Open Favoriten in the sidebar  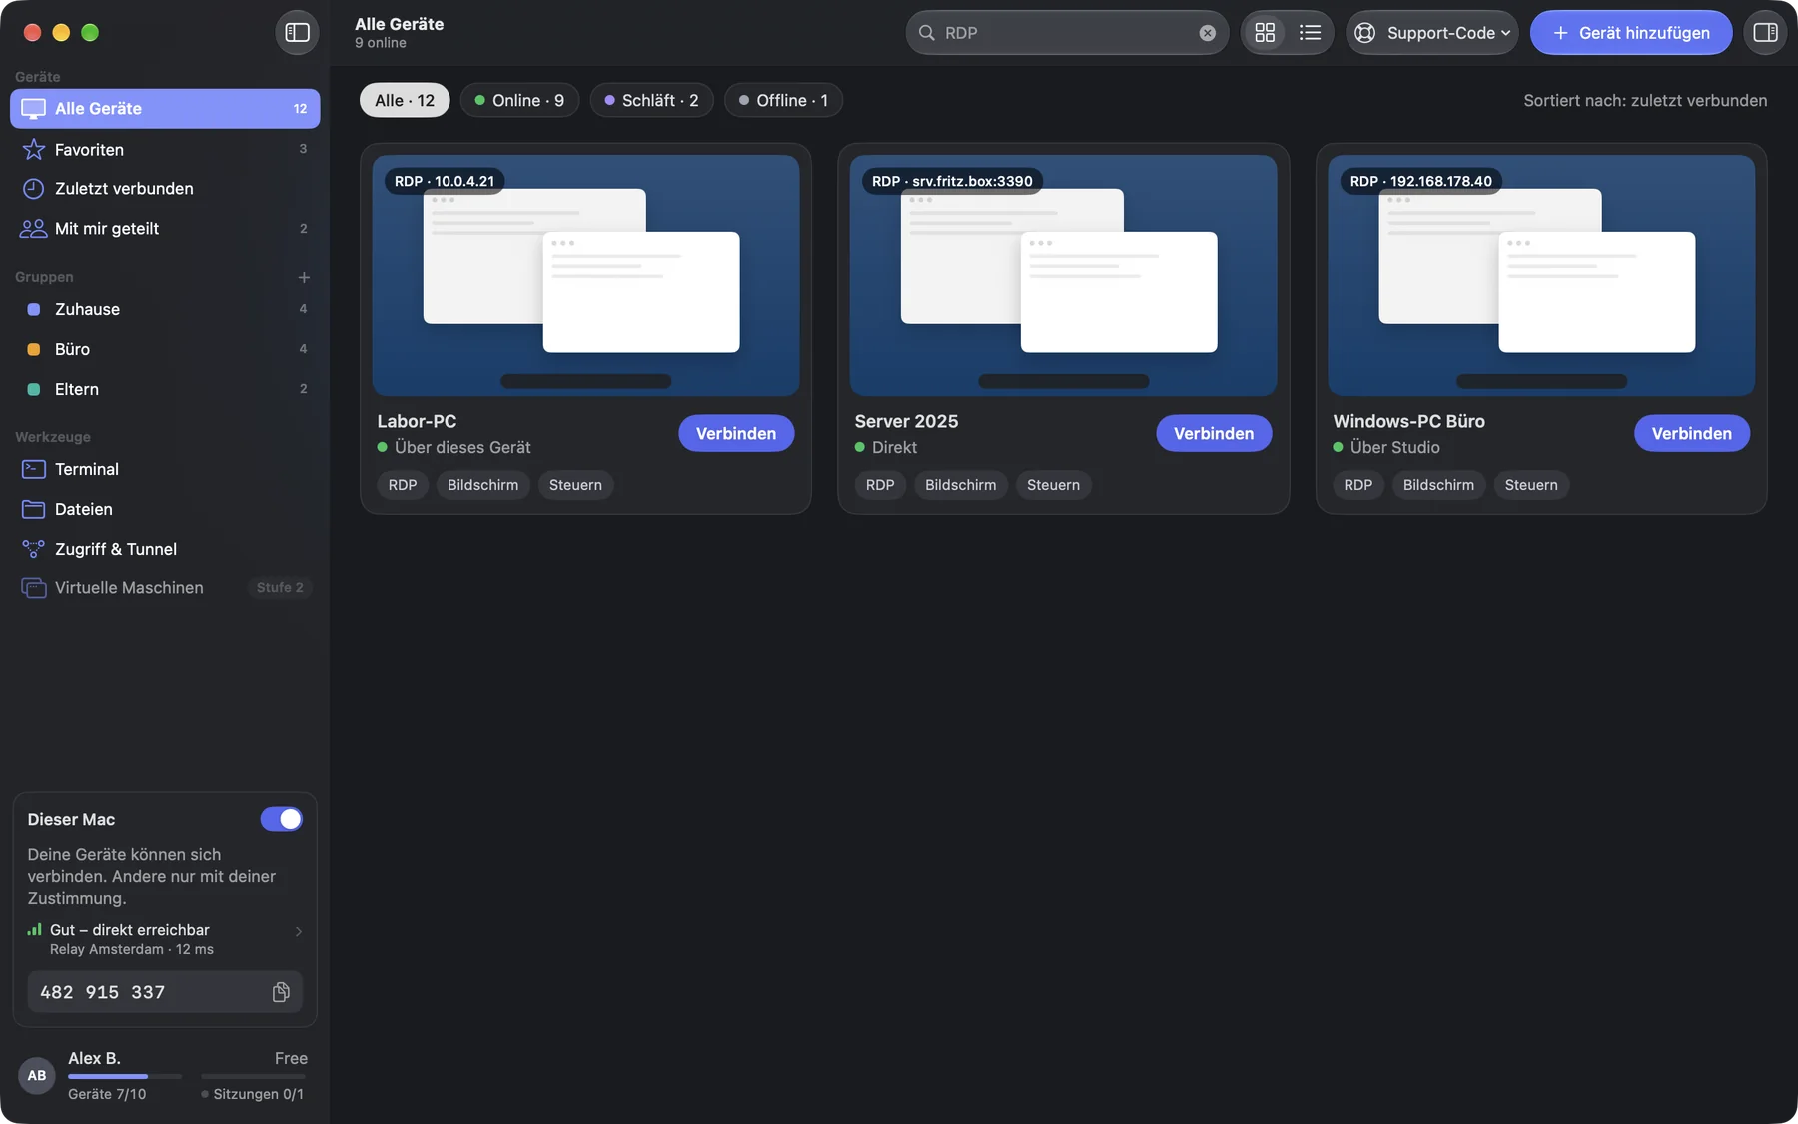tap(165, 149)
